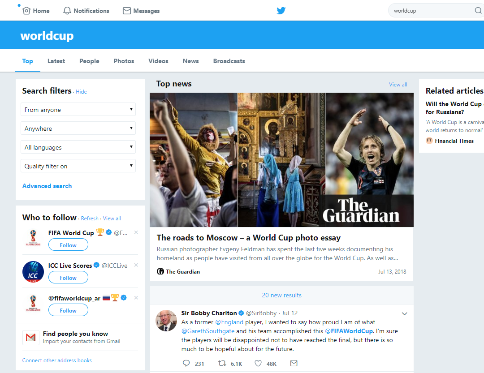Switch to the Latest tab
Screen dimensions: 484x373
click(56, 61)
